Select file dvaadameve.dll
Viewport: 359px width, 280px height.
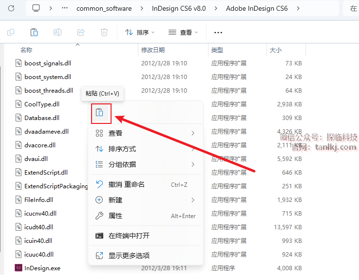[x=46, y=131]
